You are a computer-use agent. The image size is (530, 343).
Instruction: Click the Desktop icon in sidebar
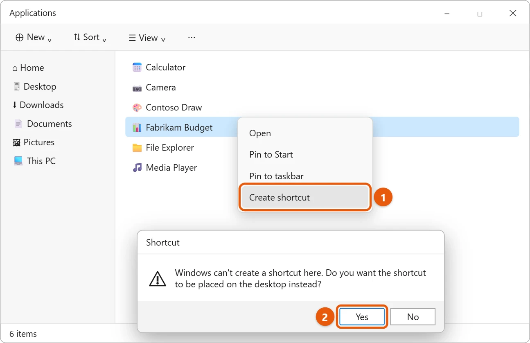(17, 86)
